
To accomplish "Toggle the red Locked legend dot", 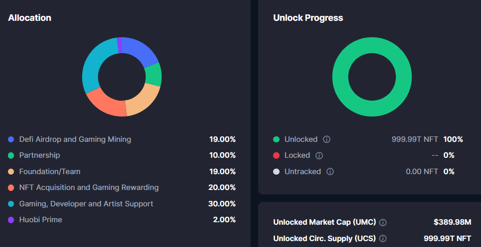I will (277, 155).
